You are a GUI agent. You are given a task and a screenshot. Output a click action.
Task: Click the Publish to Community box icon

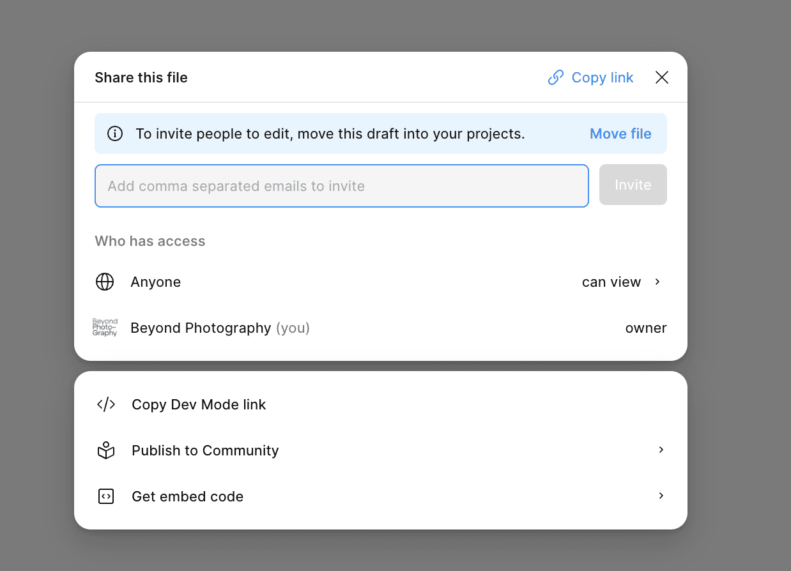pos(106,451)
